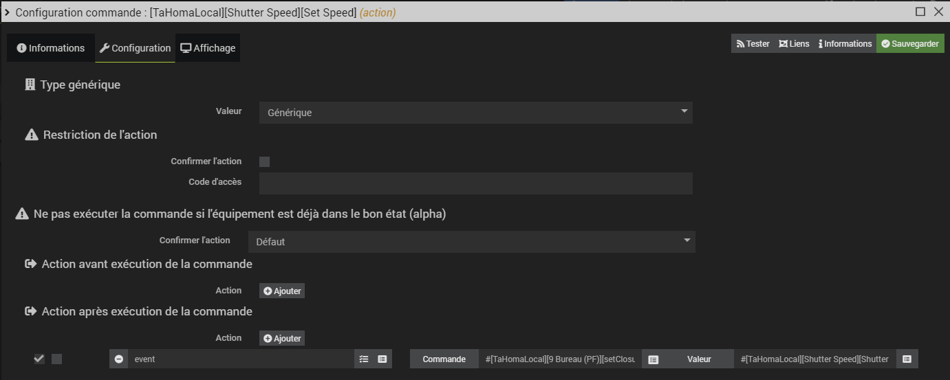Image resolution: width=950 pixels, height=380 pixels.
Task: Click the Tester button
Action: pyautogui.click(x=753, y=43)
